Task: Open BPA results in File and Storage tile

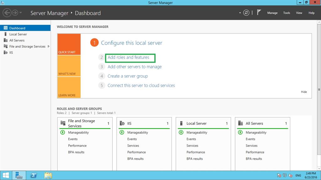Action: tap(76, 152)
